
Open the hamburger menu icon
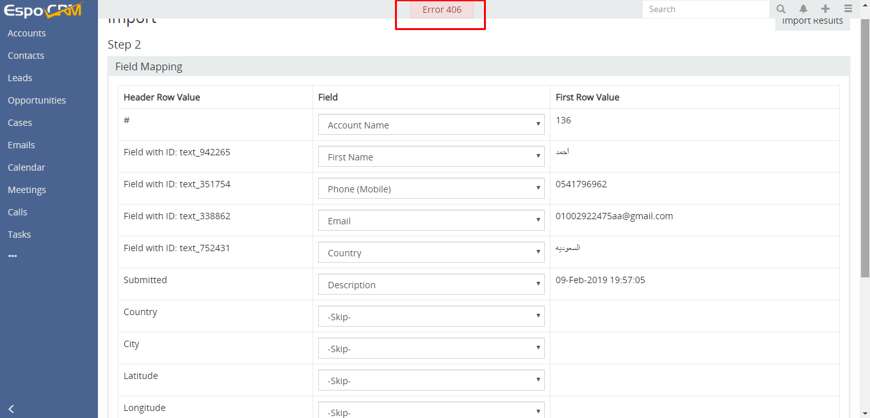848,9
